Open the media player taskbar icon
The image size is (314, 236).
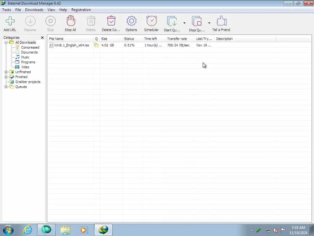[84, 230]
